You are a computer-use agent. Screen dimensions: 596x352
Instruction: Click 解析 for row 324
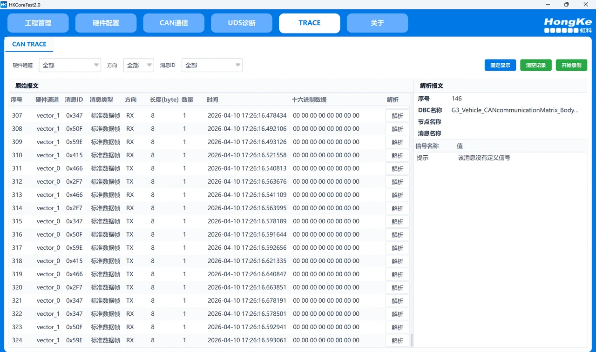click(397, 341)
